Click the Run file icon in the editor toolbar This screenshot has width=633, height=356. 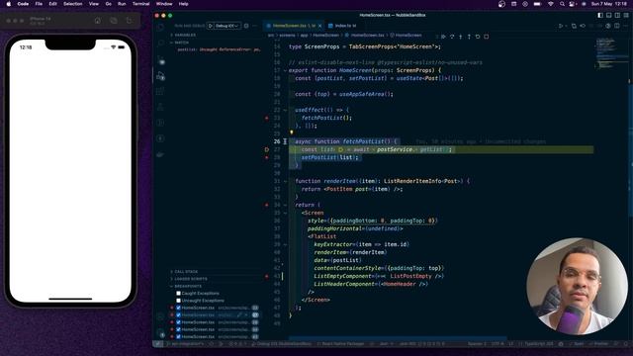point(561,26)
